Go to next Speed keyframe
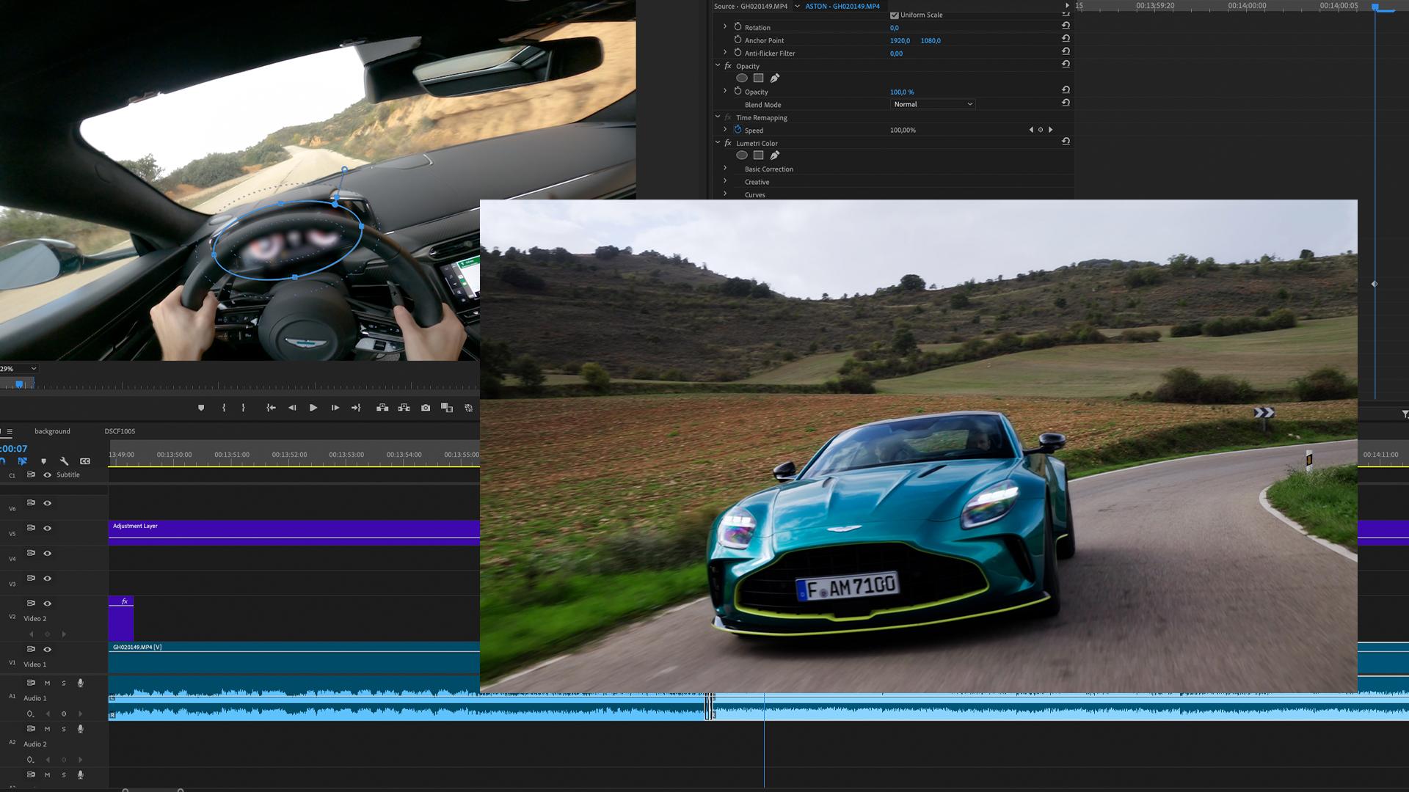 pyautogui.click(x=1051, y=130)
